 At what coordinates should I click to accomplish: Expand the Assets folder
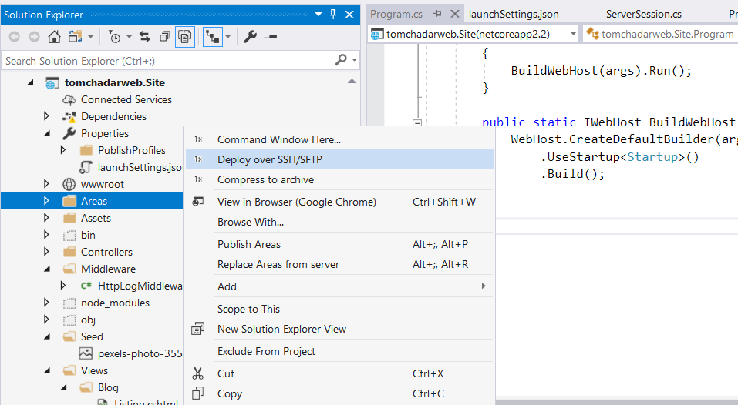tap(46, 218)
